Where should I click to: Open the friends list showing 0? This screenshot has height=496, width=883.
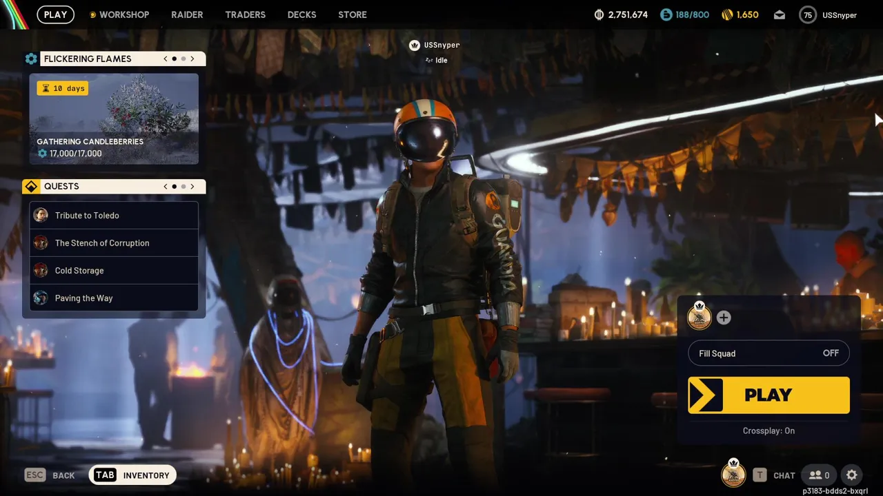819,475
